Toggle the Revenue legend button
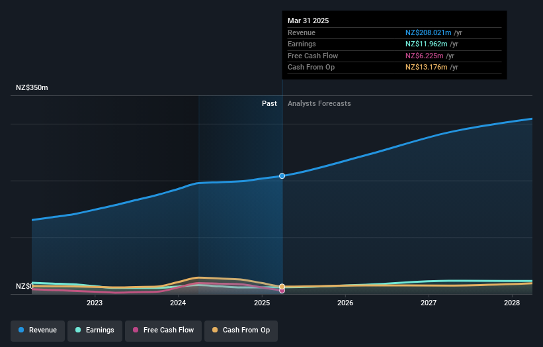 click(38, 330)
